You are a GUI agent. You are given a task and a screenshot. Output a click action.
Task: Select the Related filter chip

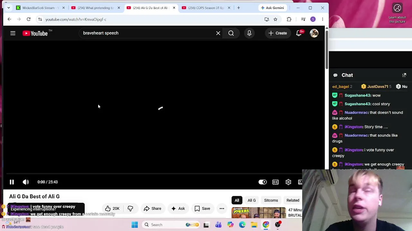(x=293, y=200)
